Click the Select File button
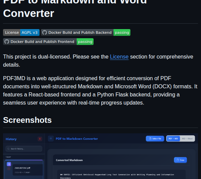Screen dimensions: 201x179 [155, 138]
